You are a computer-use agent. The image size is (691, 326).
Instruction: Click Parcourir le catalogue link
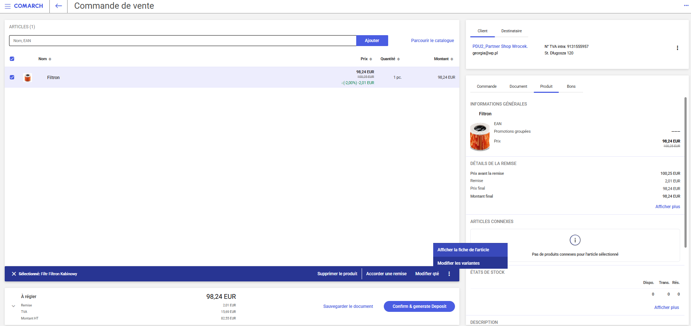[432, 41]
